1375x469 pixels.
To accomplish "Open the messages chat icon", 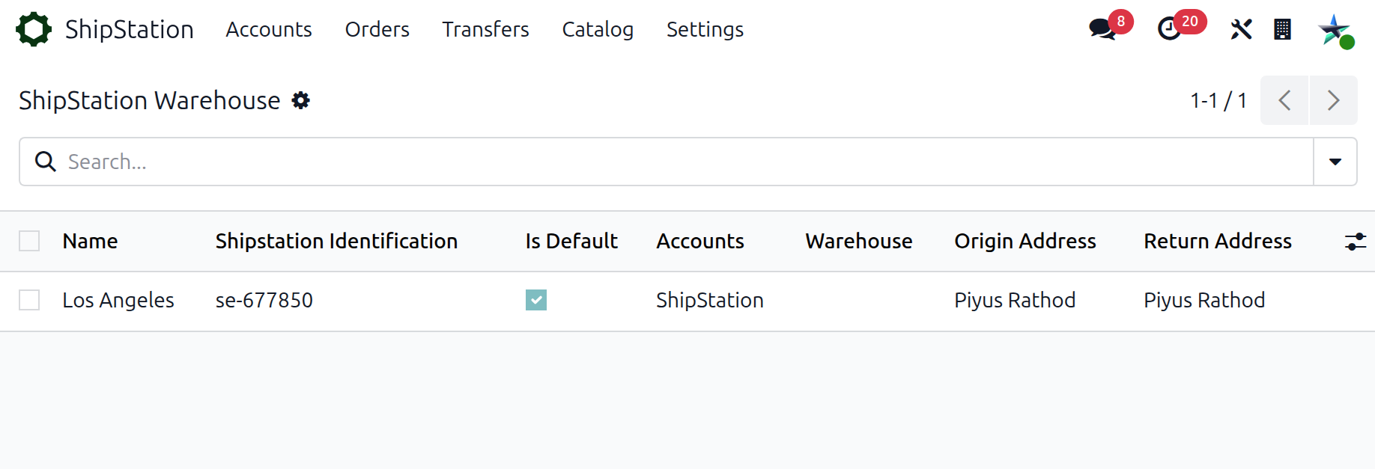I will tap(1102, 29).
